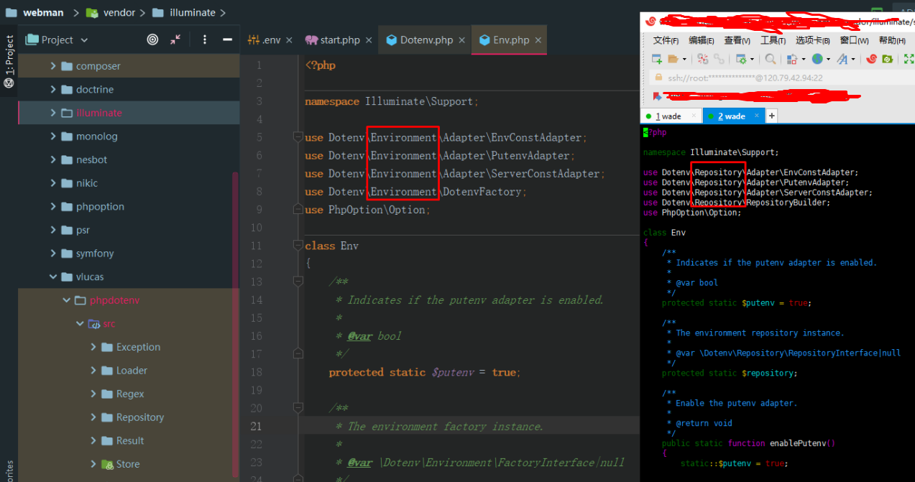Open the 编辑(E) menu in Xshell

point(702,40)
